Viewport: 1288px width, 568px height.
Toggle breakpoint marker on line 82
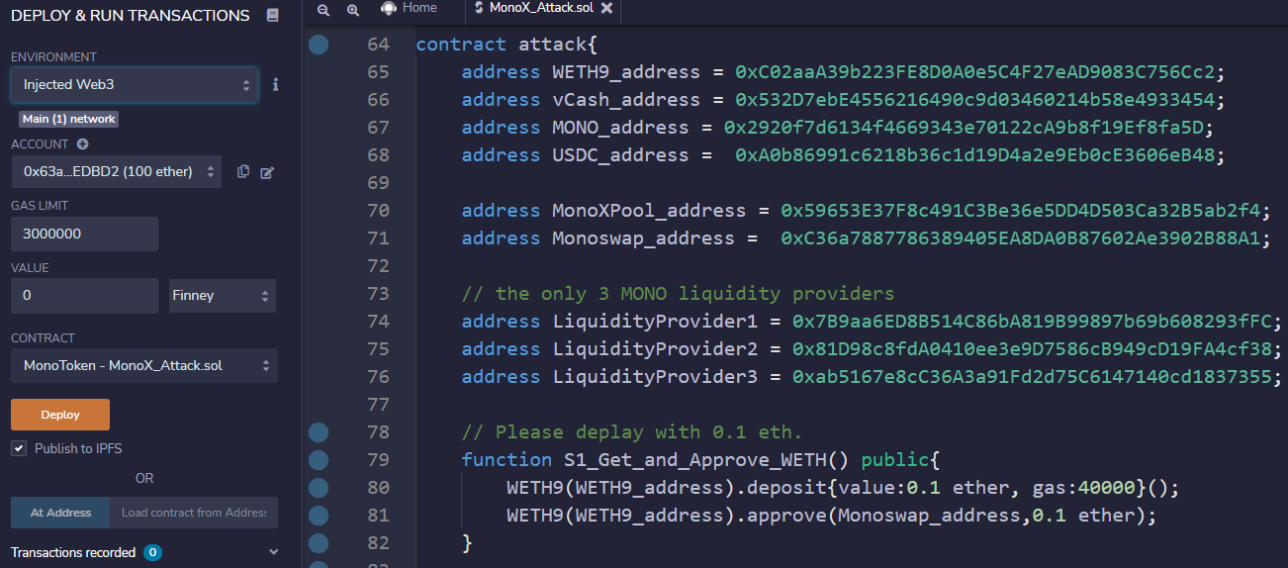(x=319, y=543)
